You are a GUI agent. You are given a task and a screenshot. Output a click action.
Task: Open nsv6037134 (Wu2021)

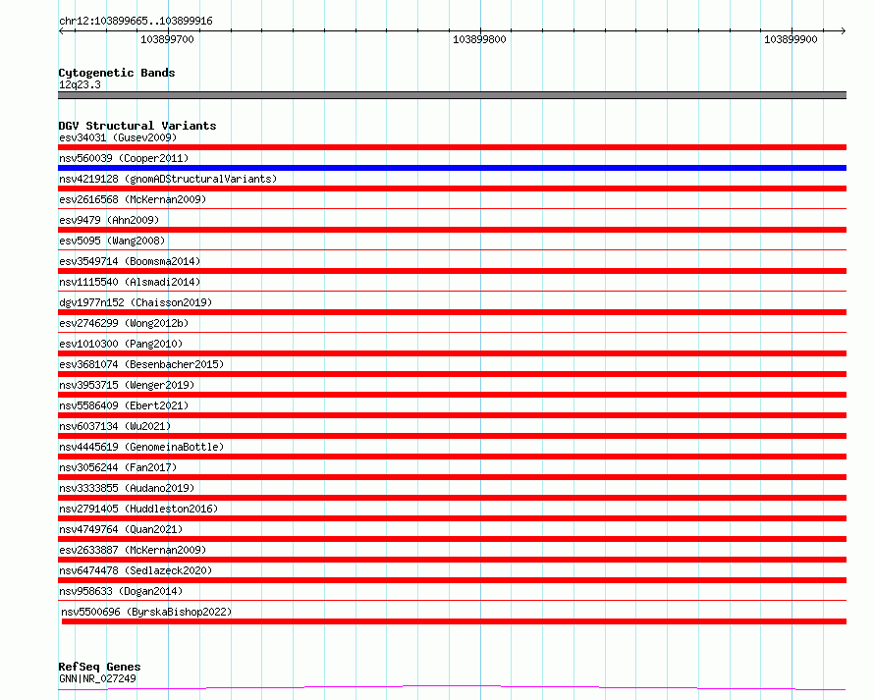point(115,426)
